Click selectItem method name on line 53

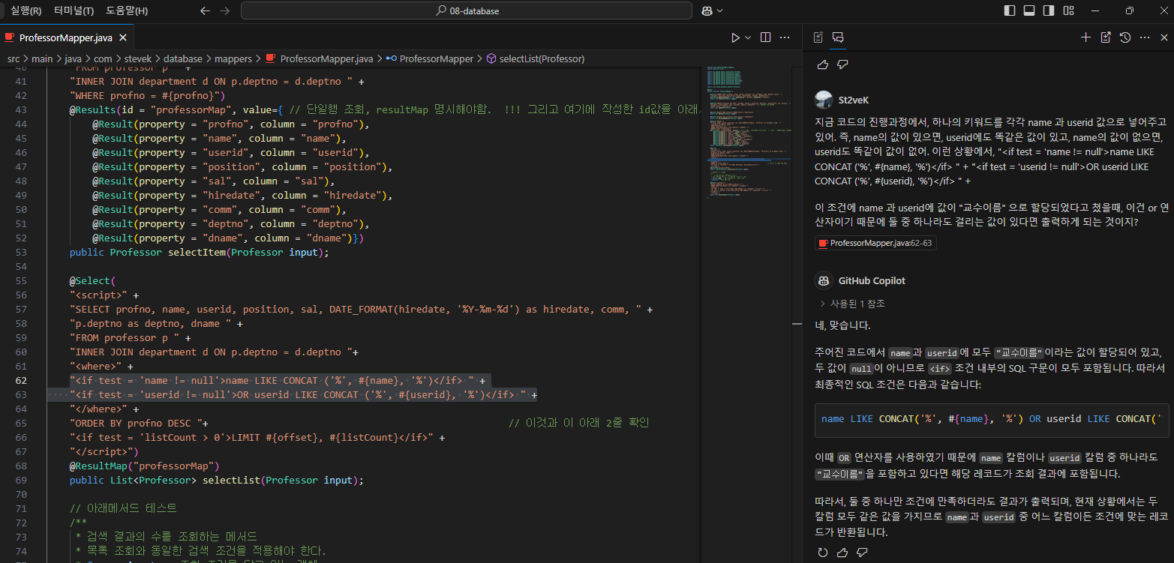[x=197, y=252]
